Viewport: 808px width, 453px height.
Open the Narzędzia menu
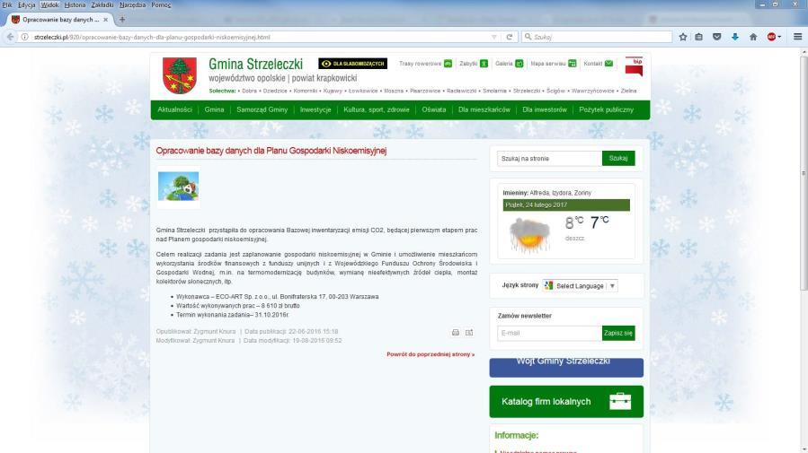[x=132, y=4]
